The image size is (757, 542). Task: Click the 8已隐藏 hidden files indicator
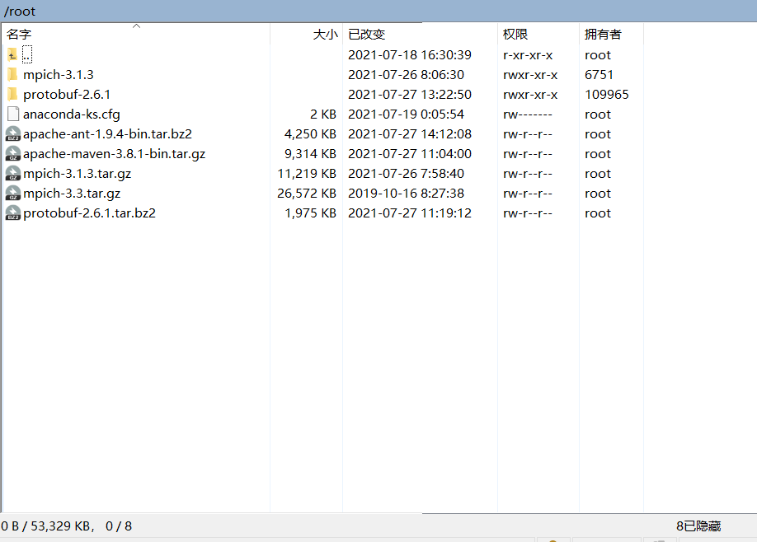[698, 526]
